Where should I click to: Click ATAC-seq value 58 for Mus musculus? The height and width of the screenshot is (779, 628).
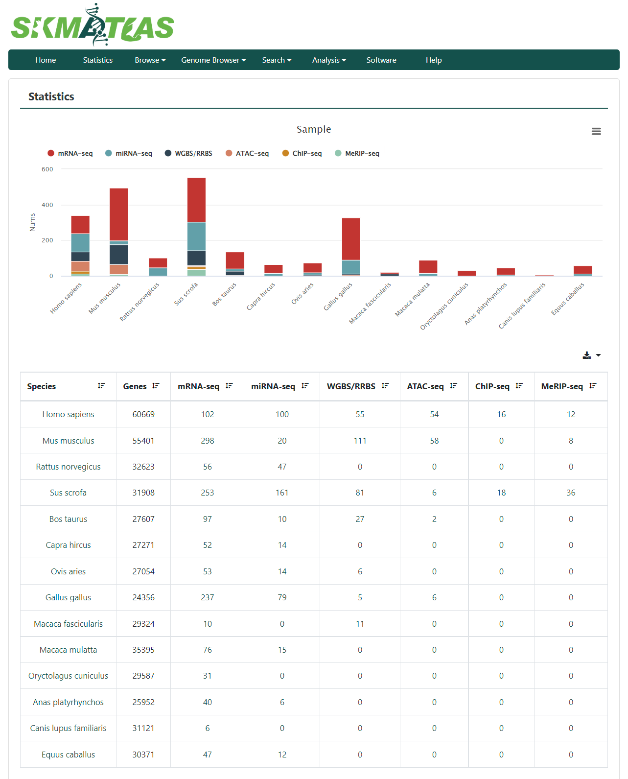[x=434, y=441]
